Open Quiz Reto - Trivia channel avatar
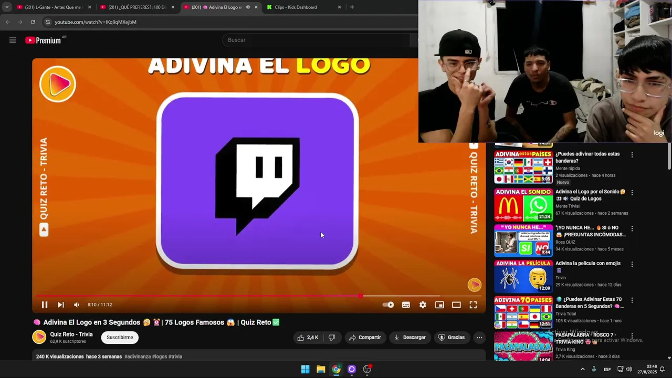 point(39,338)
